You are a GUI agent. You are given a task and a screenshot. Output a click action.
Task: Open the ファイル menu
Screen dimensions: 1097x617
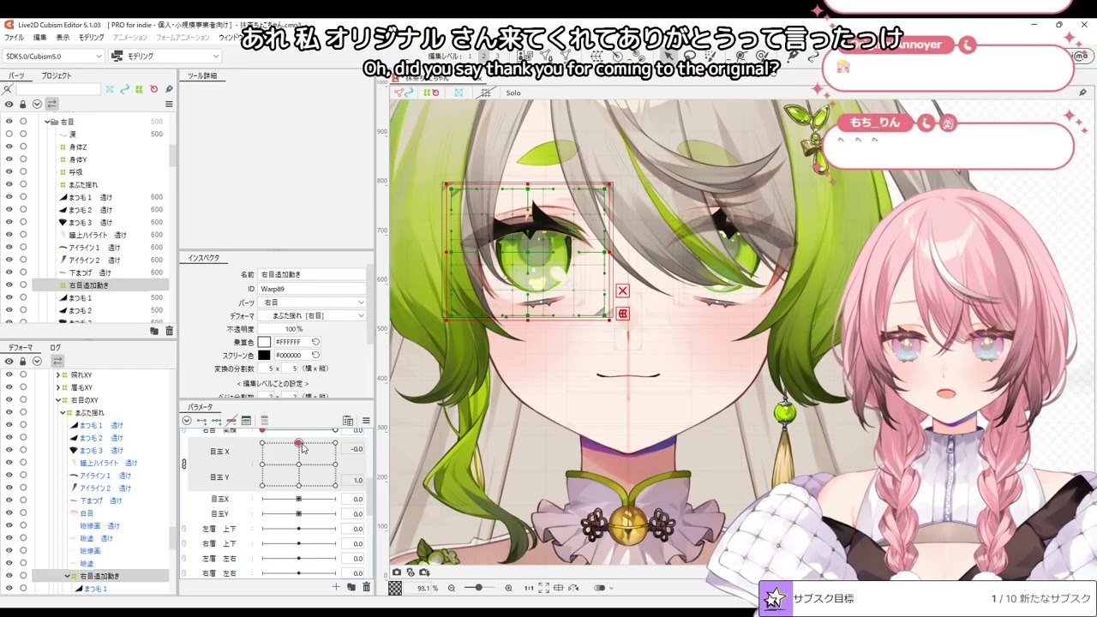pos(15,38)
